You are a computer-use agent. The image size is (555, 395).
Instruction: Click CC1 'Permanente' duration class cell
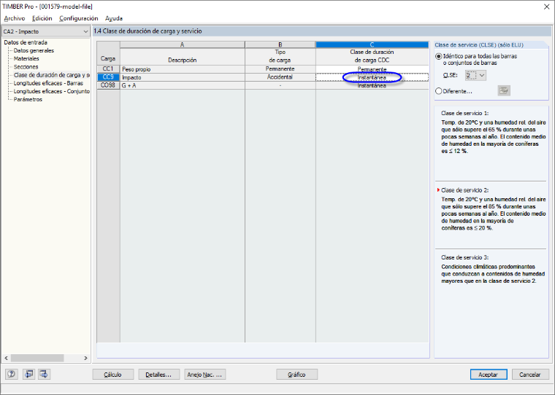[372, 69]
